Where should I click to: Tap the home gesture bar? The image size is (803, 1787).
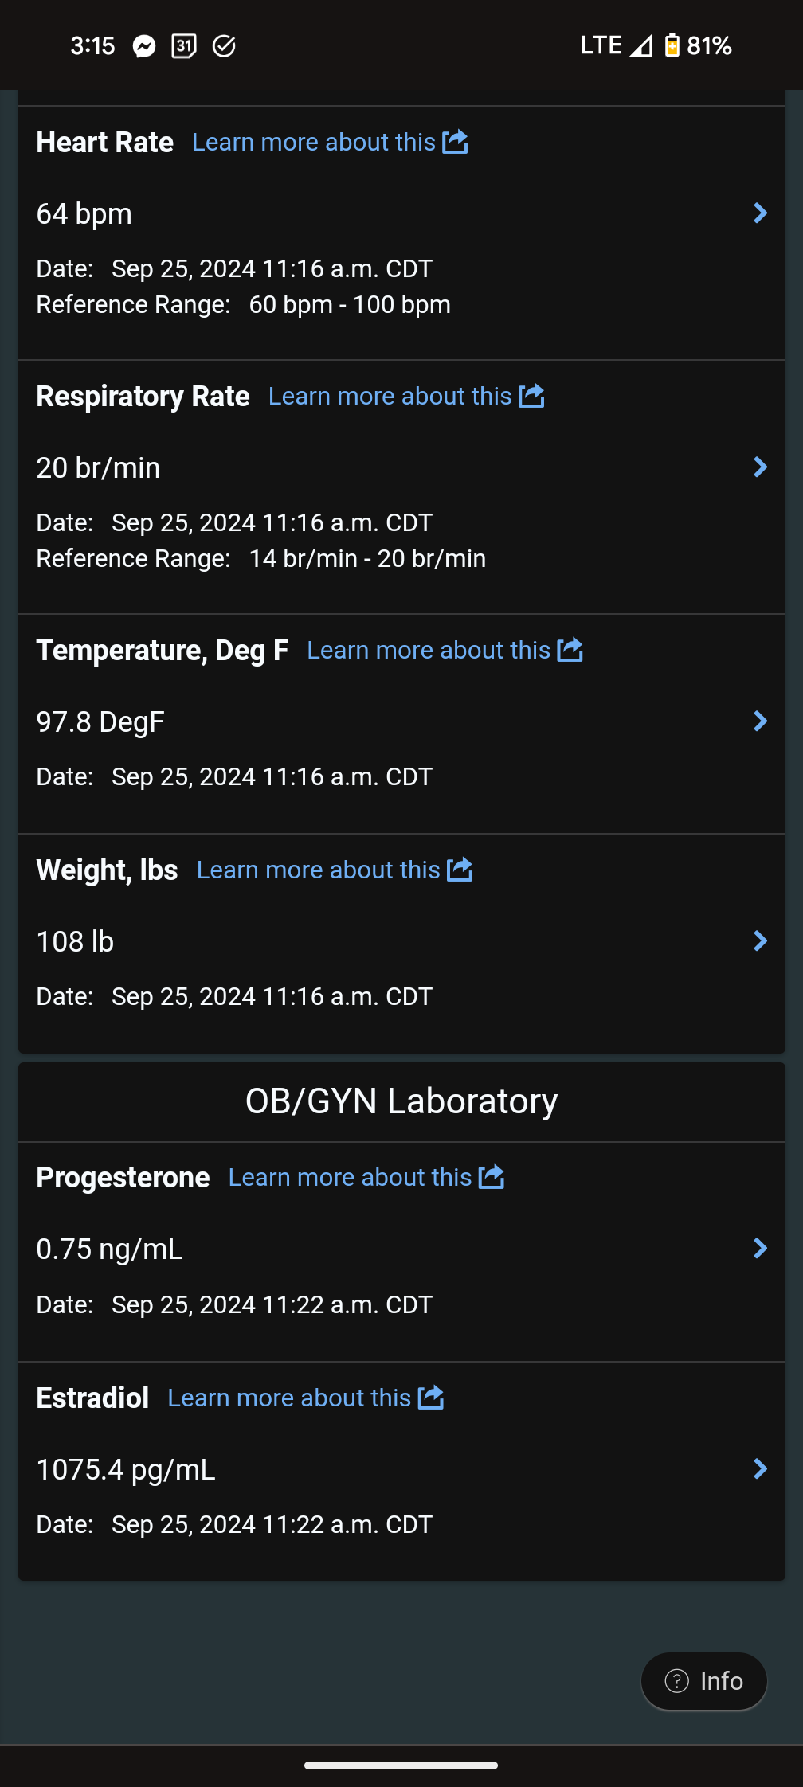401,1765
